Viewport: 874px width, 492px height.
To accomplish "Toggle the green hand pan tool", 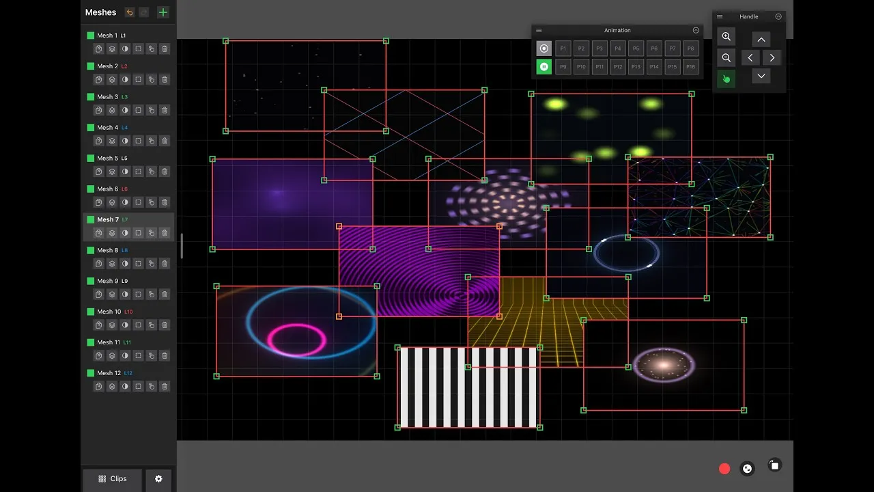I will point(727,79).
